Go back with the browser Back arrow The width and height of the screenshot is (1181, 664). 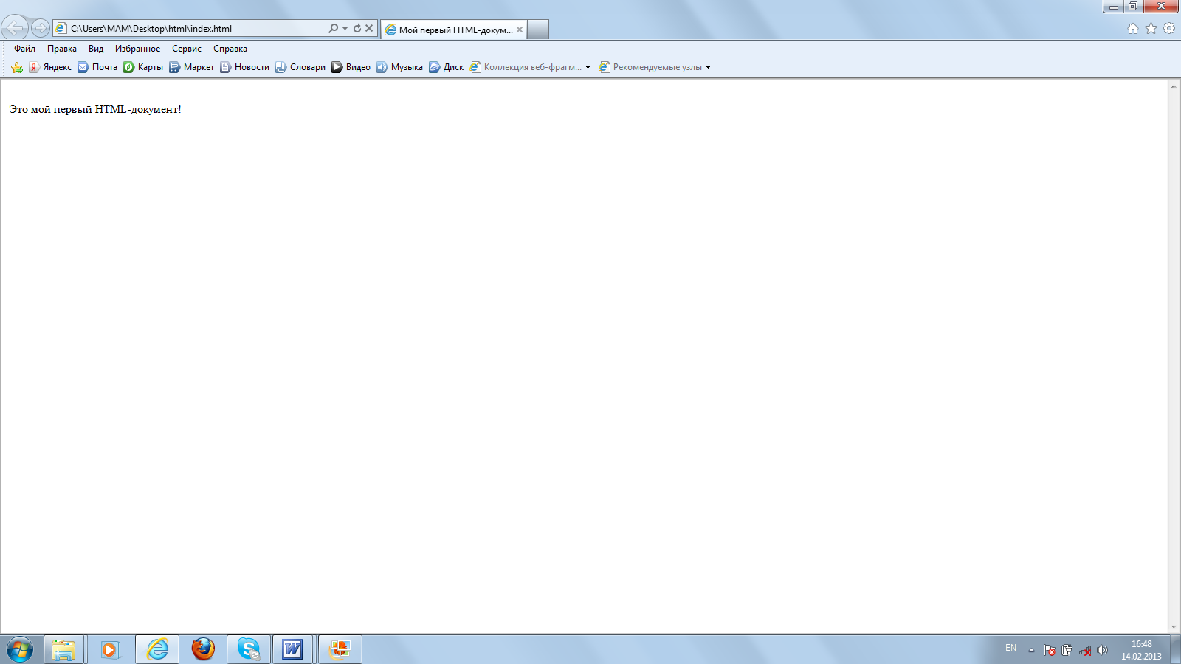[15, 28]
